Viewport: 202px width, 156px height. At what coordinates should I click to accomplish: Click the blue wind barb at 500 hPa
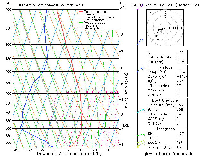[141, 69]
